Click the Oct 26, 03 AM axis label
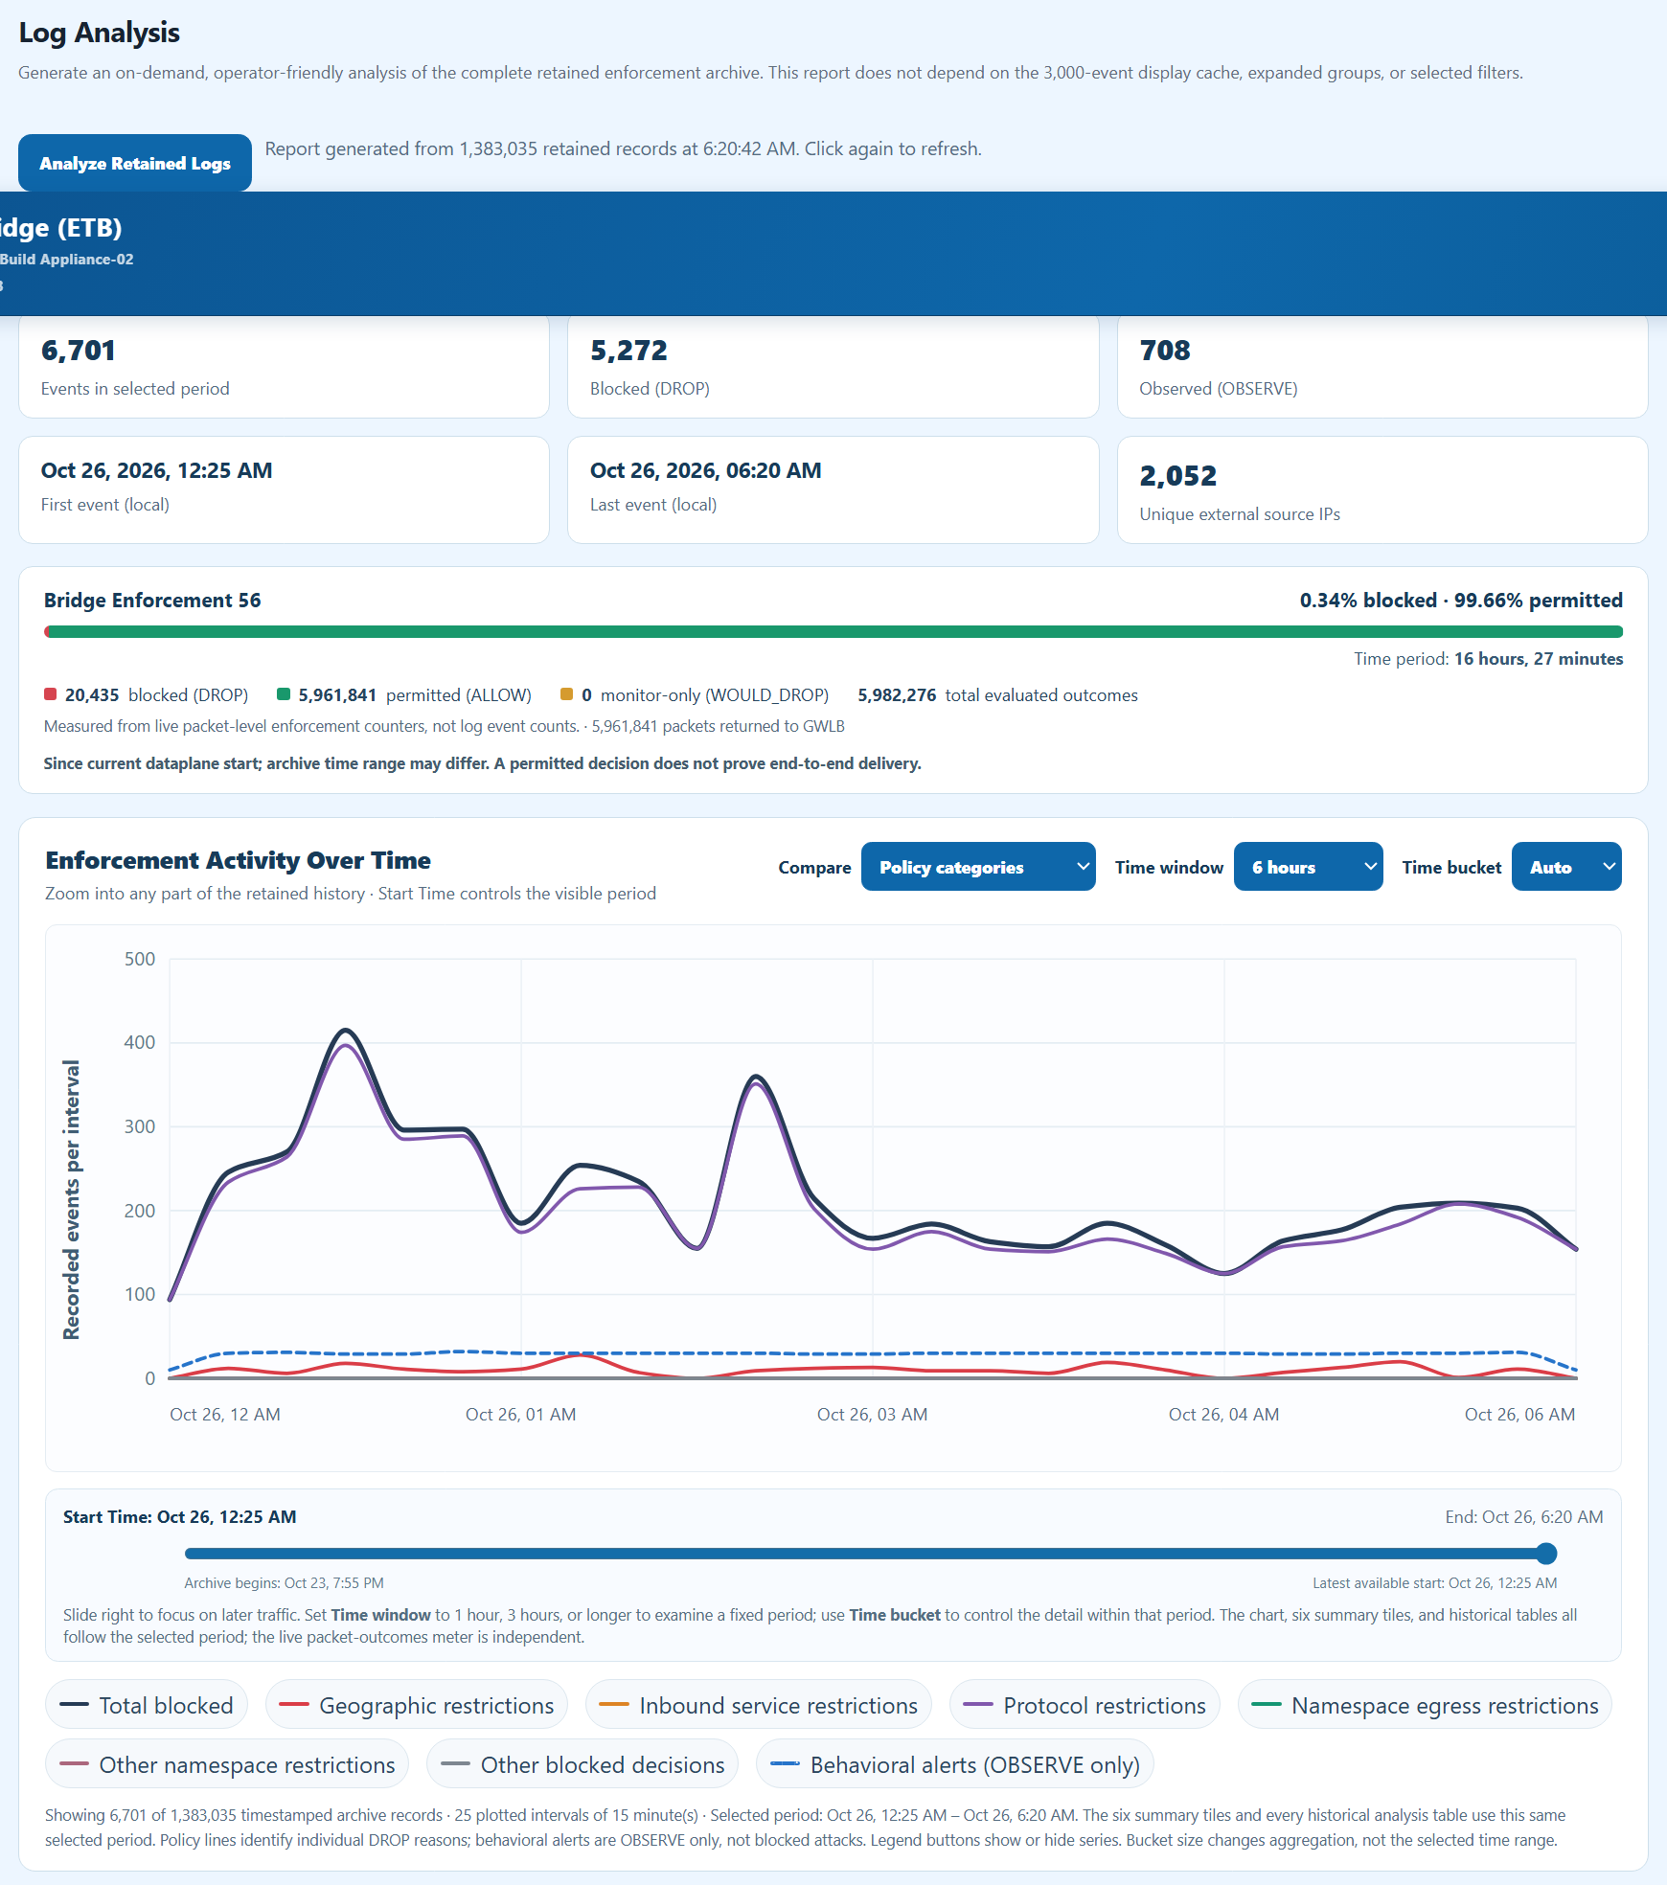Viewport: 1667px width, 1885px height. (x=872, y=1415)
